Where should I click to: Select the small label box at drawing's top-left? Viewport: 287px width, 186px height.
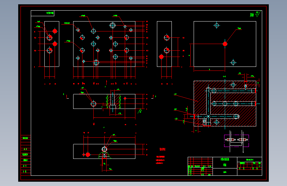[x=42, y=13]
